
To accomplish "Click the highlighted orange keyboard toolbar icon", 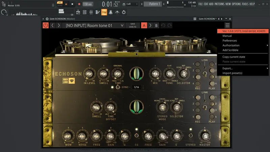I will tap(104, 12).
